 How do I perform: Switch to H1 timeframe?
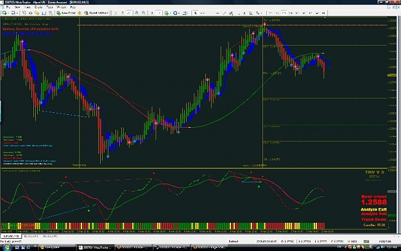click(297, 13)
